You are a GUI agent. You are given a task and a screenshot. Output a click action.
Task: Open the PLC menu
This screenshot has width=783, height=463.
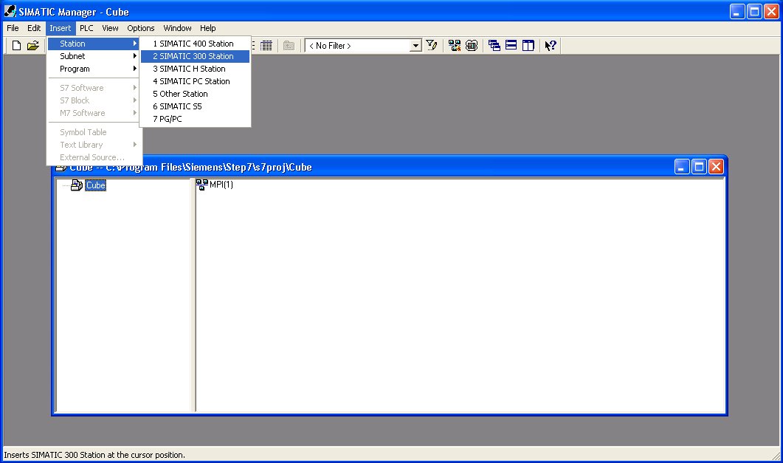click(86, 28)
